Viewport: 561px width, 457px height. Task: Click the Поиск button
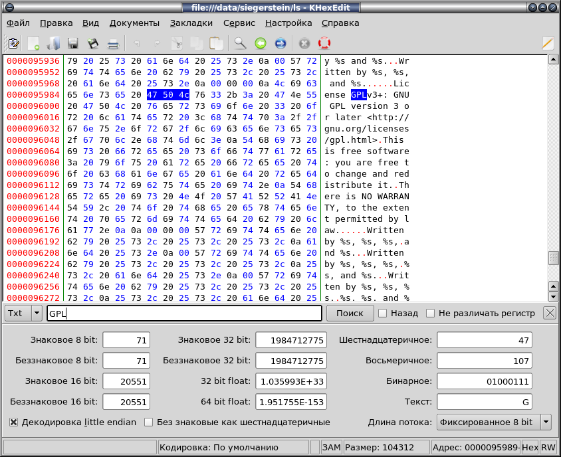tap(350, 314)
